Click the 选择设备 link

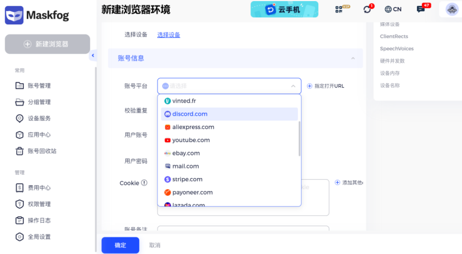click(x=169, y=34)
